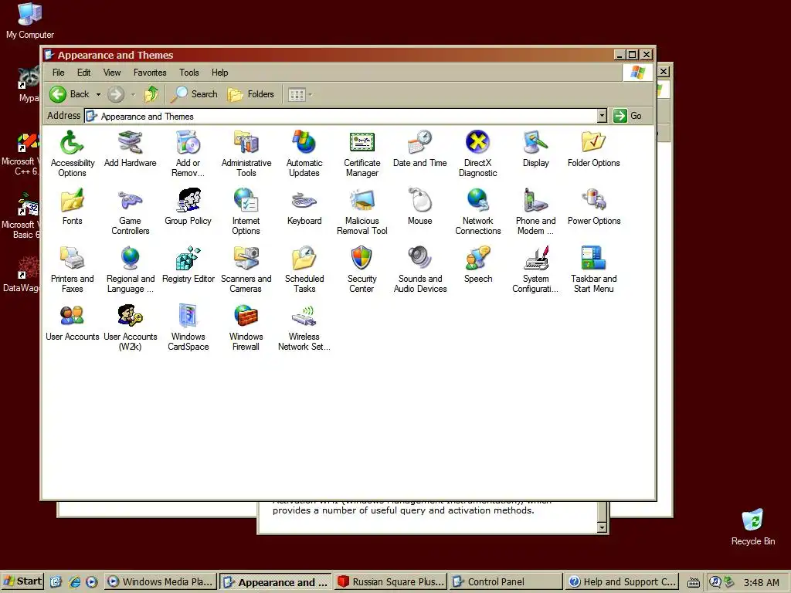Launch Internet Explorer from Quick Launch
Image resolution: width=791 pixels, height=593 pixels.
[75, 582]
